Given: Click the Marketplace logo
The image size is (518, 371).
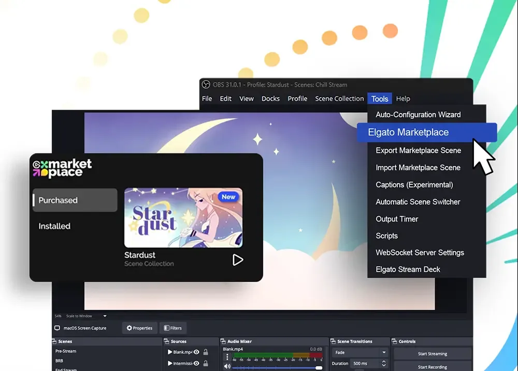Looking at the screenshot, I should [62, 169].
